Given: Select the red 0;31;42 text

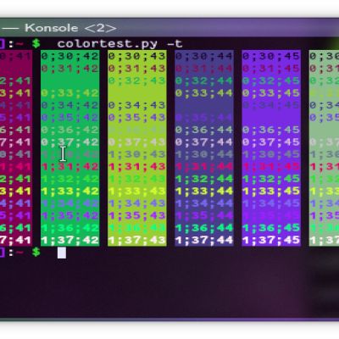Looking at the screenshot, I should (70, 69).
